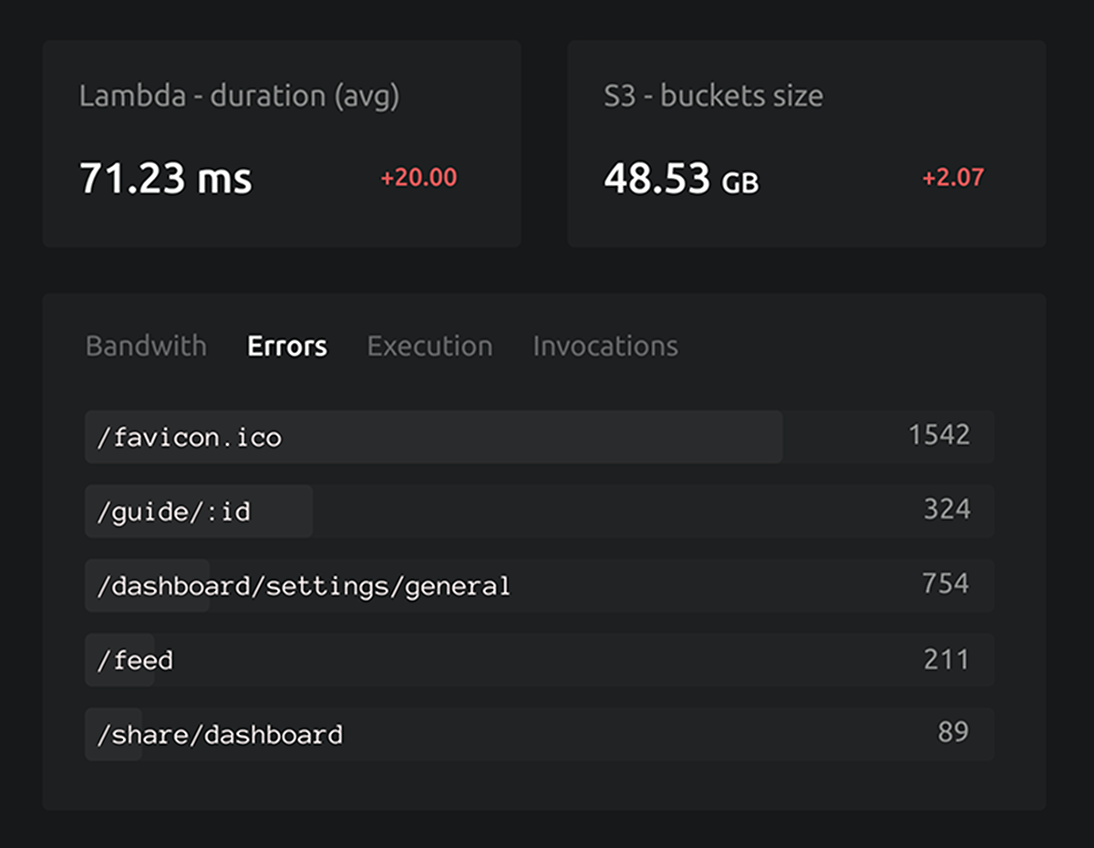This screenshot has height=848, width=1094.
Task: Click the Lambda - duration (avg) card title
Action: (239, 97)
